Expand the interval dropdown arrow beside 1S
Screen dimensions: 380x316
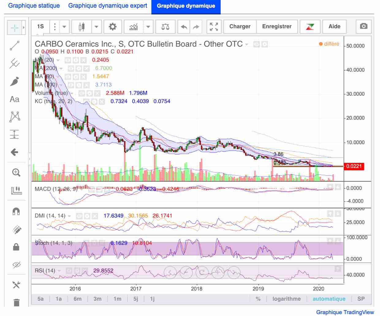point(64,27)
